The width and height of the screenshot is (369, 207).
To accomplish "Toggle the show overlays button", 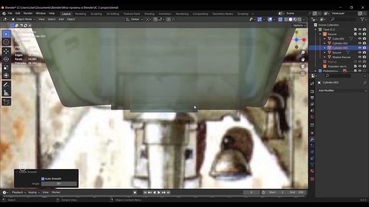I will pyautogui.click(x=270, y=20).
